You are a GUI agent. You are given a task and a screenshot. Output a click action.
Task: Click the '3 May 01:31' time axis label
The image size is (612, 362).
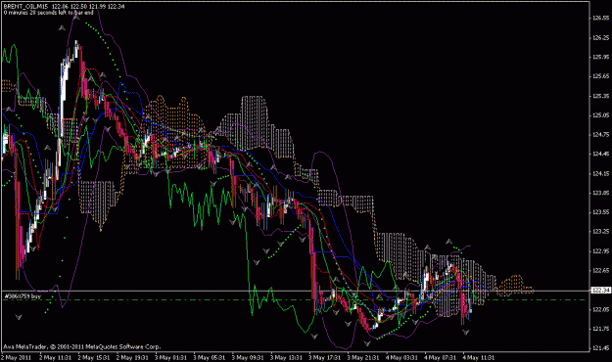170,357
